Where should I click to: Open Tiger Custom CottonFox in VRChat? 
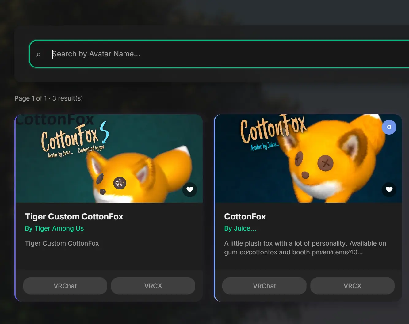pyautogui.click(x=65, y=286)
